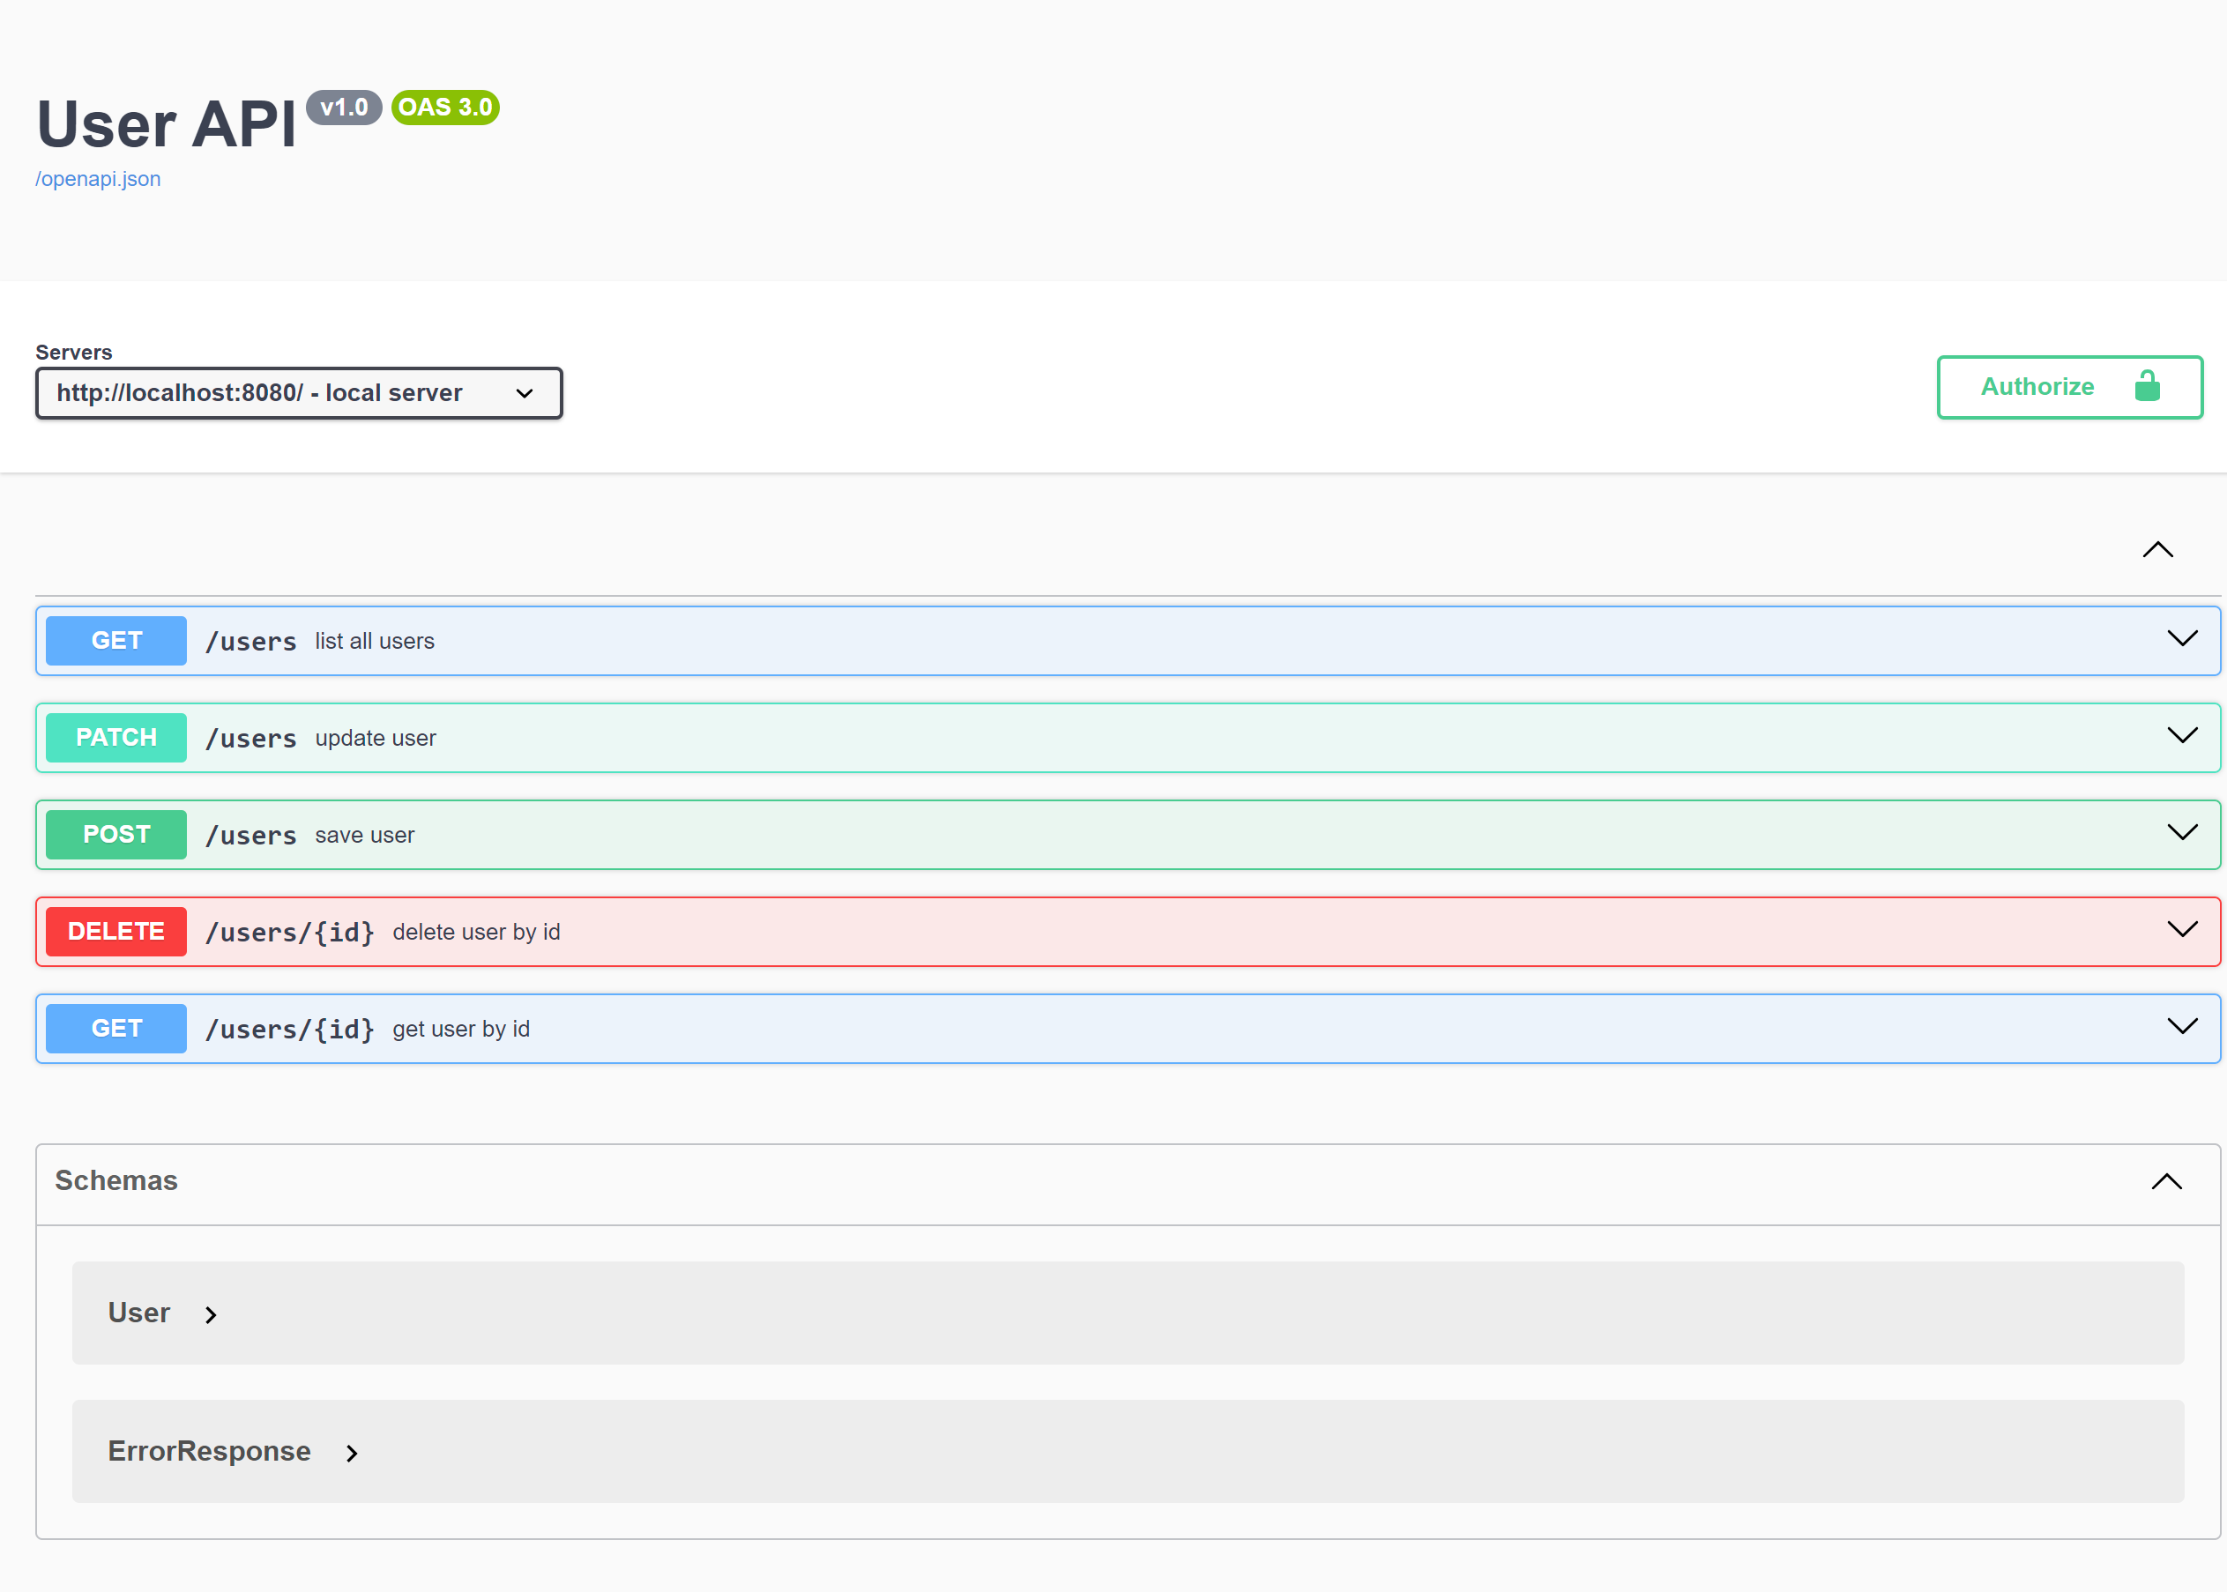2227x1592 pixels.
Task: Click the POST method badge
Action: click(116, 835)
